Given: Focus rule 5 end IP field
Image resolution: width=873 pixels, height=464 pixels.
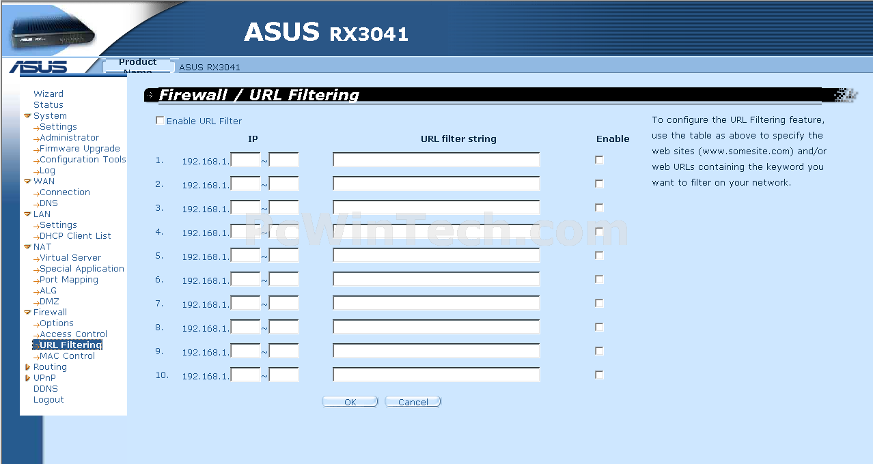Looking at the screenshot, I should (284, 255).
